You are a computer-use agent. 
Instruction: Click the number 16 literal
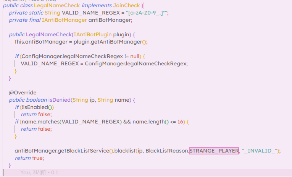180,122
